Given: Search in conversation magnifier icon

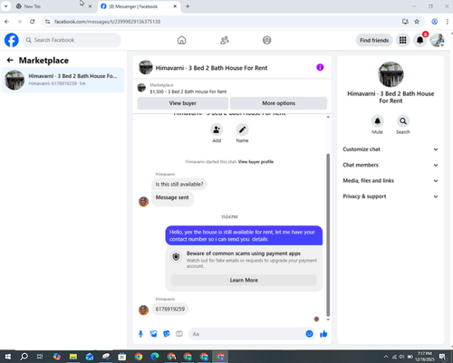Looking at the screenshot, I should click(x=403, y=121).
